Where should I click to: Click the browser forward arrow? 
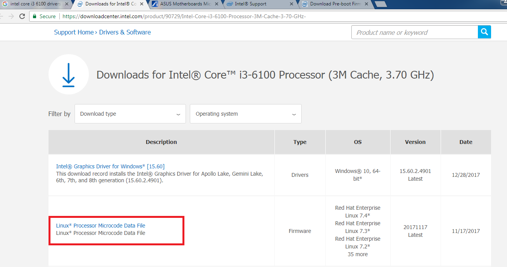click(x=11, y=16)
